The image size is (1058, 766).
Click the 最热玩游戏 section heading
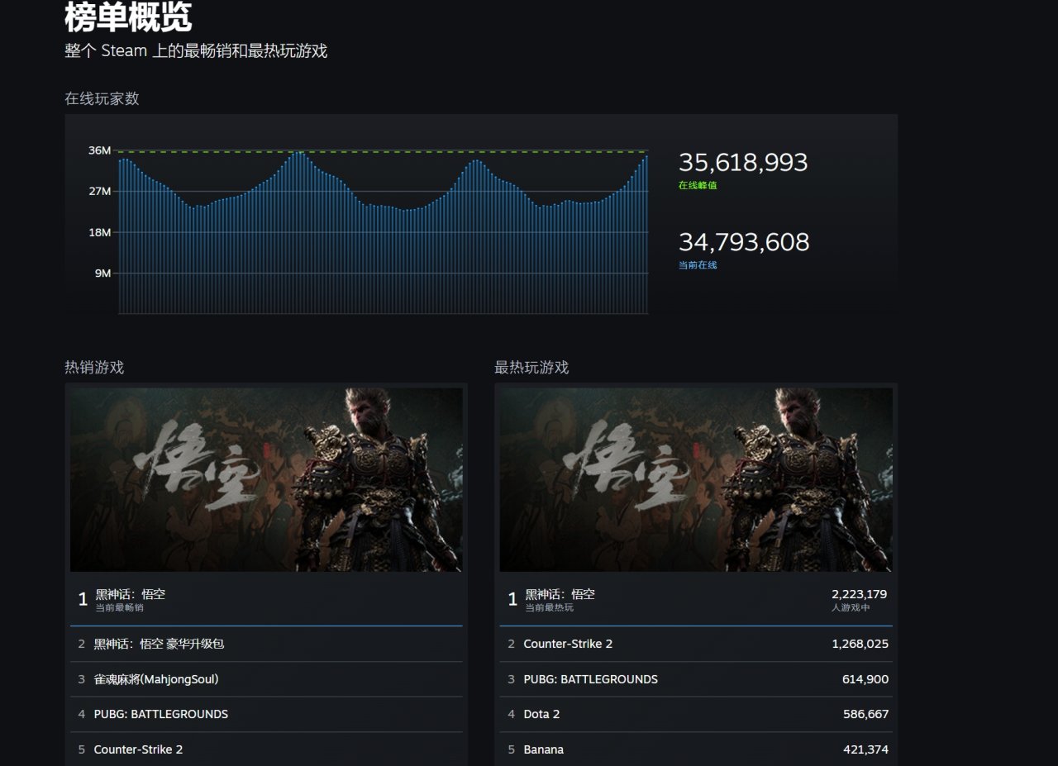pyautogui.click(x=531, y=368)
